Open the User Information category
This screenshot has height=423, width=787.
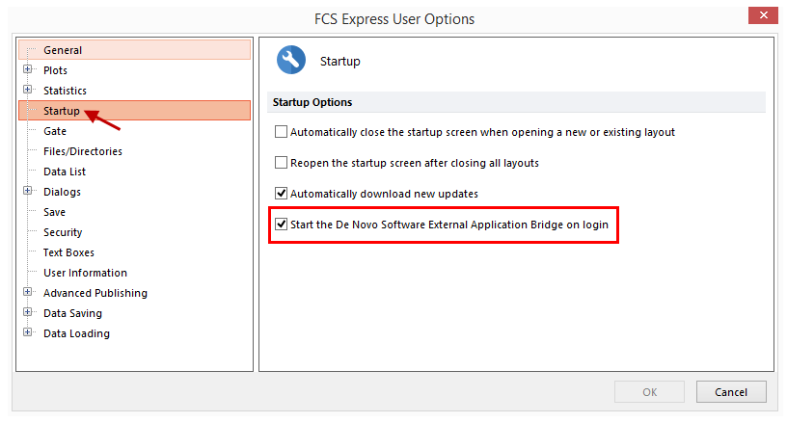tap(85, 273)
